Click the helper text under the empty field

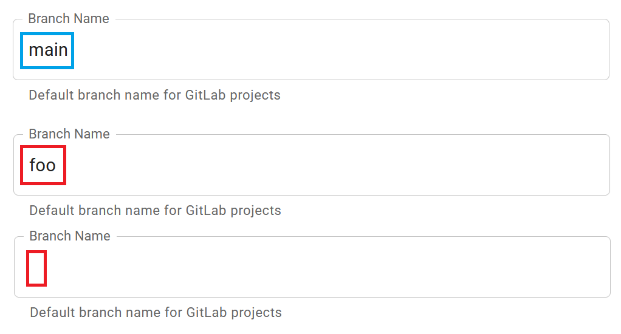pos(156,313)
